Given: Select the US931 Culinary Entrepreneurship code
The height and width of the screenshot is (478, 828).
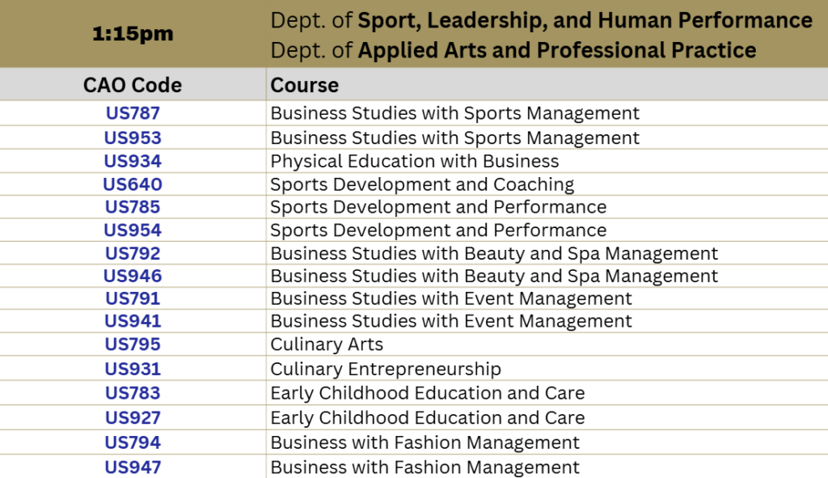Looking at the screenshot, I should [x=133, y=369].
